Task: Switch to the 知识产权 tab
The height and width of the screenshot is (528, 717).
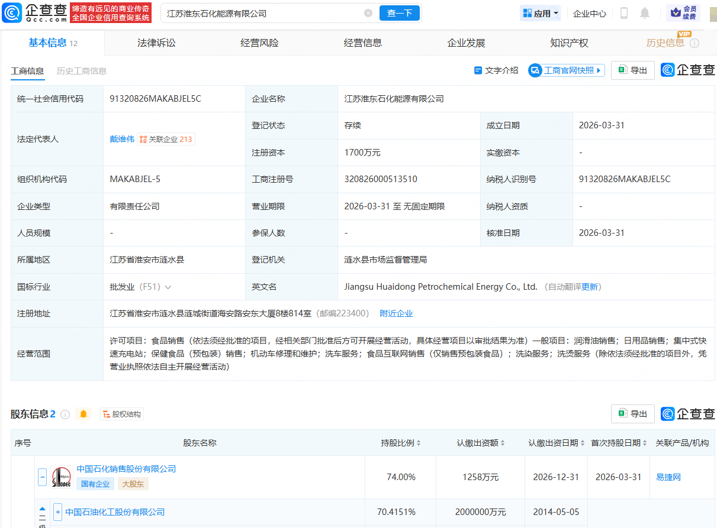Action: pyautogui.click(x=569, y=42)
